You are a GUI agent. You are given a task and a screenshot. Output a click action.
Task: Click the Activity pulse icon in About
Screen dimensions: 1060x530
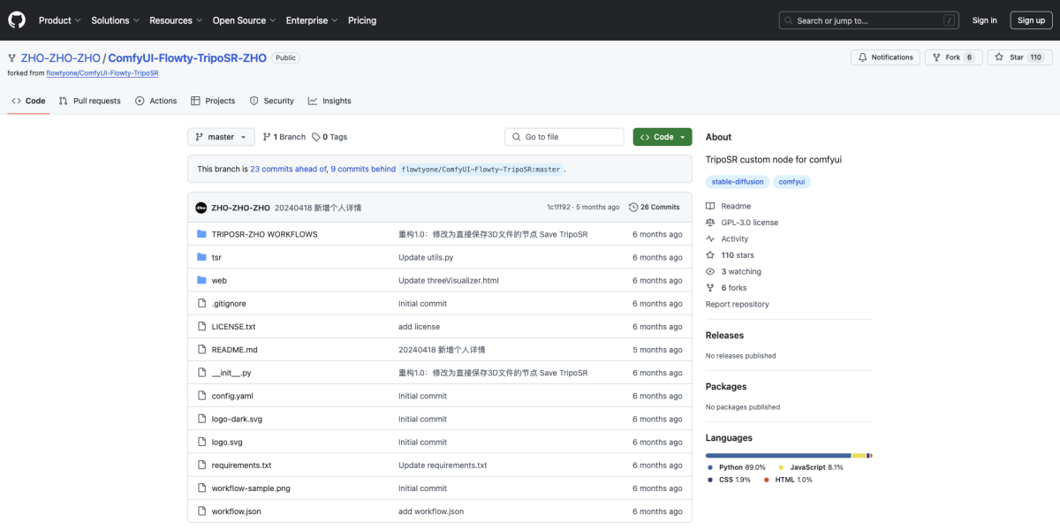click(x=710, y=238)
